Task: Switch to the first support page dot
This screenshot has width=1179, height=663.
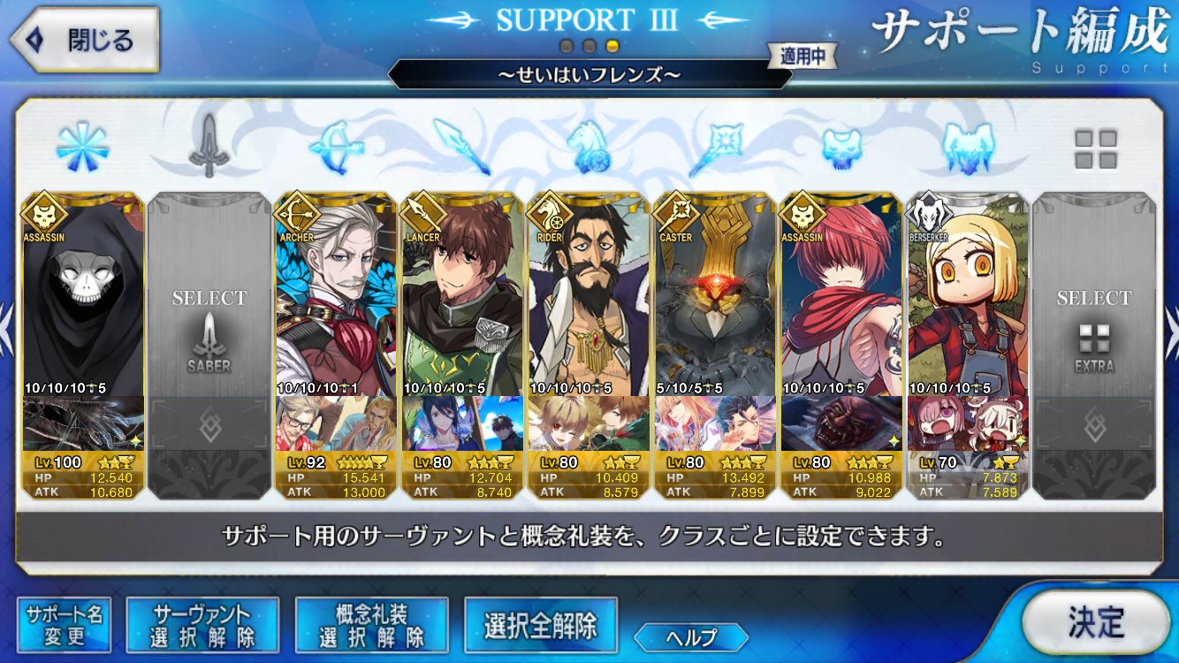Action: (x=567, y=46)
